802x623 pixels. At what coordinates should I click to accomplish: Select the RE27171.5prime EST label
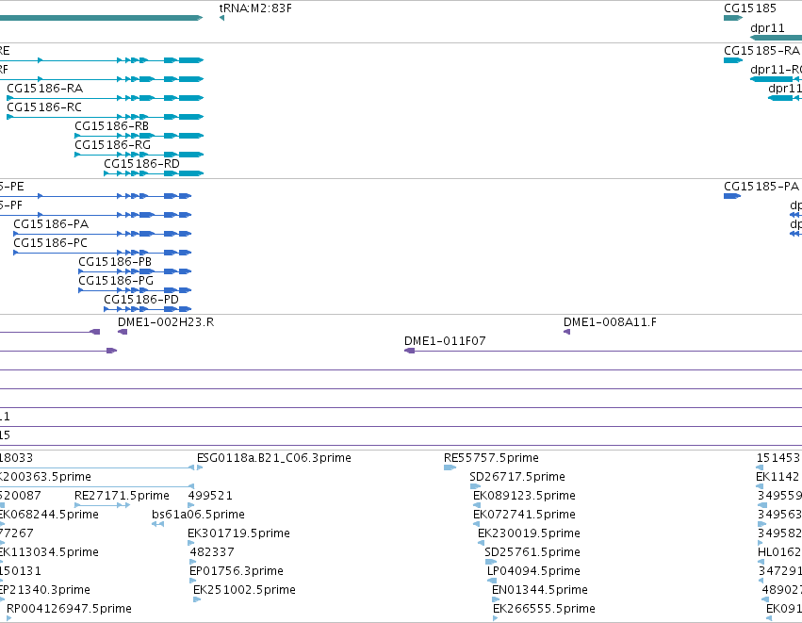122,496
